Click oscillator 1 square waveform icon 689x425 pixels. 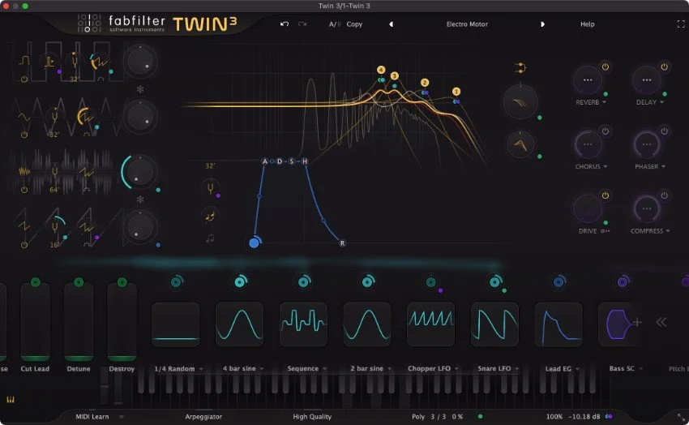coord(24,61)
